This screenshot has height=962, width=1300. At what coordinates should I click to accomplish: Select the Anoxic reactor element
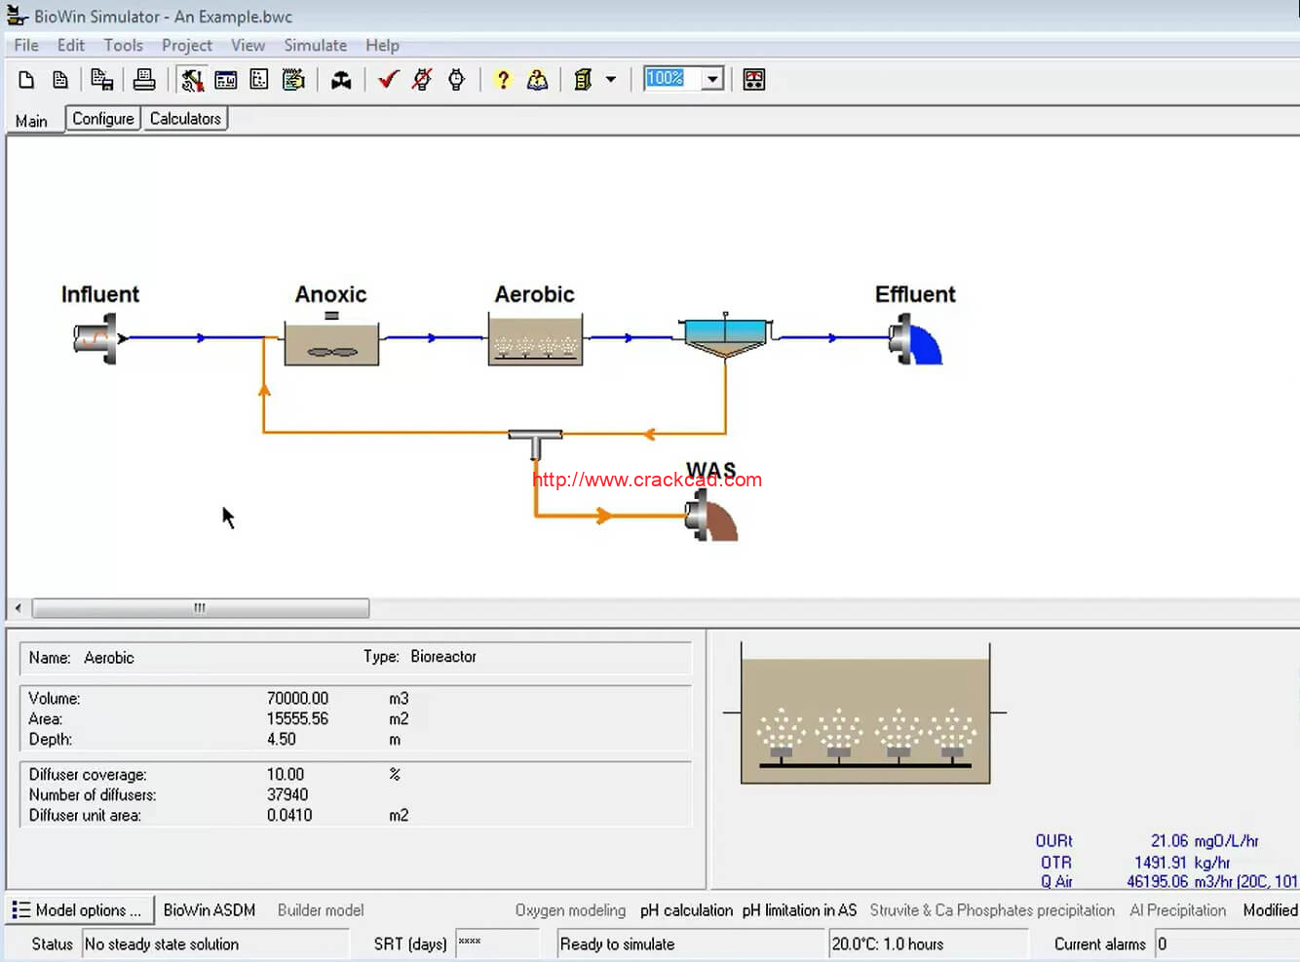pos(331,339)
